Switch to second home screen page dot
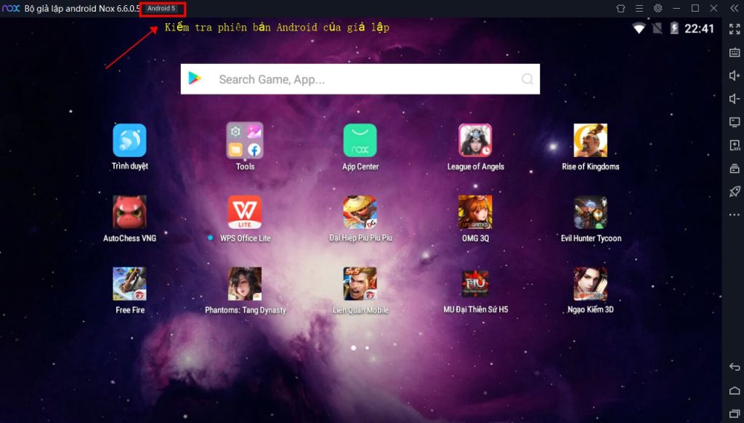Screen dimensions: 744x423 coord(367,347)
